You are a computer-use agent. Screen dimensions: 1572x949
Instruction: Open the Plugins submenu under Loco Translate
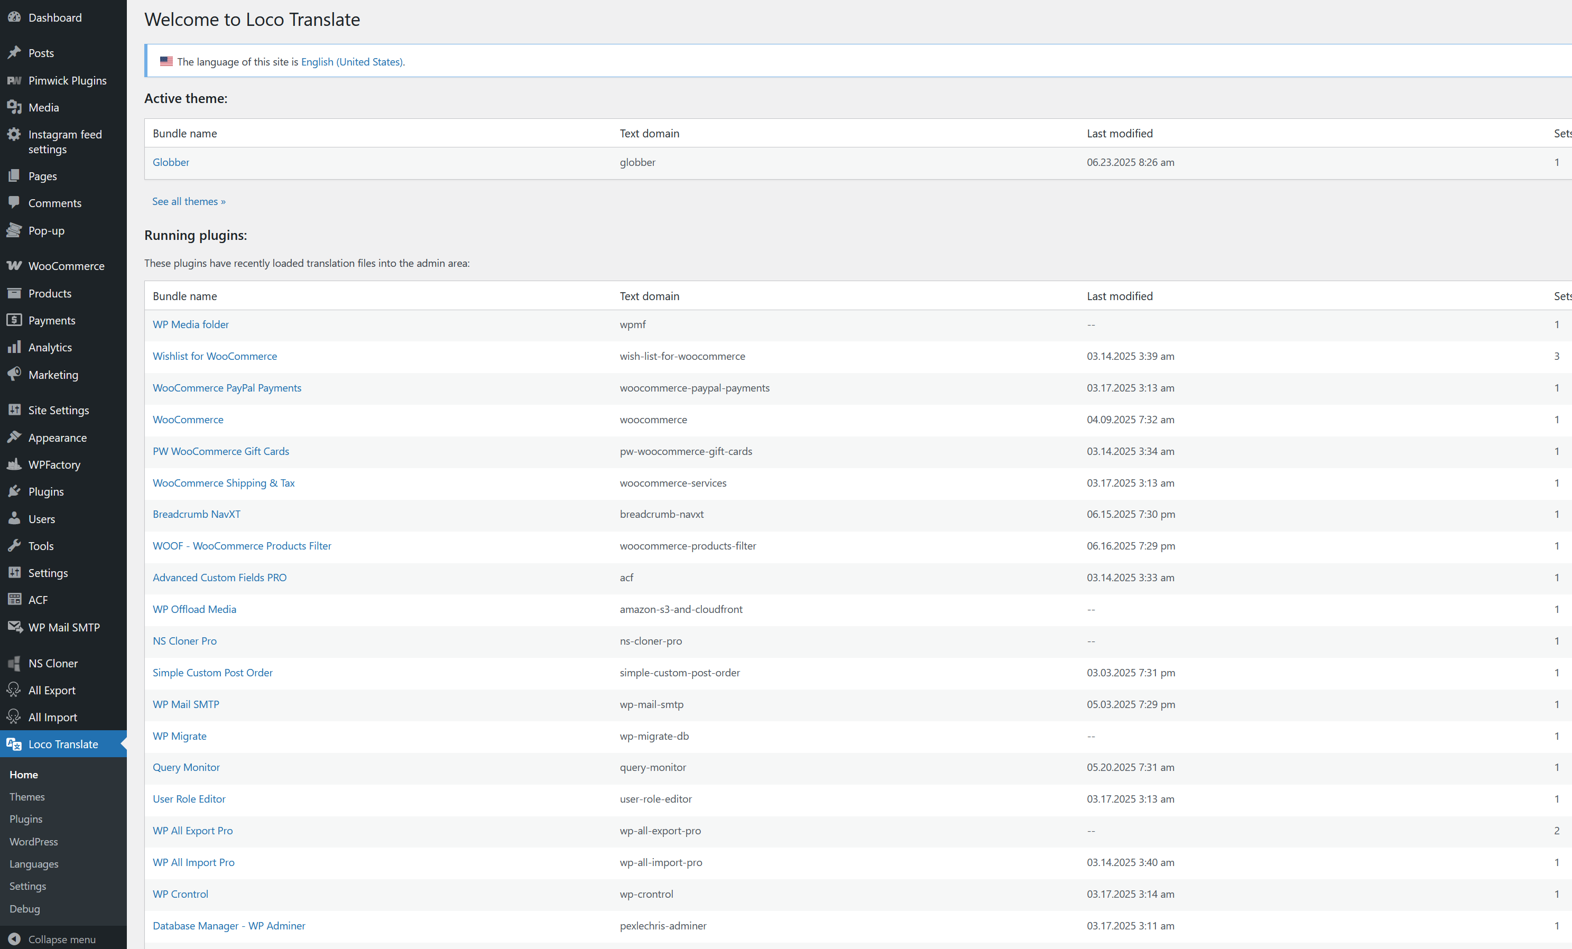tap(25, 819)
